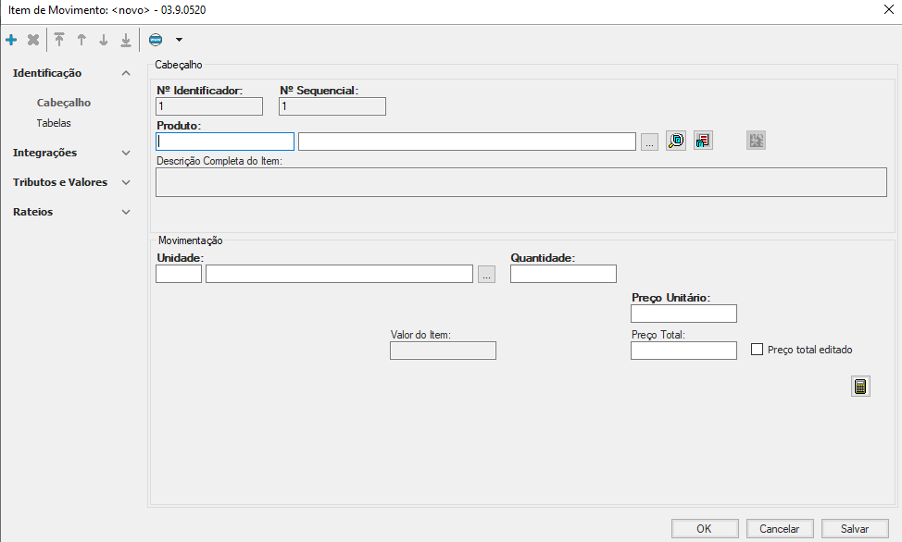The image size is (902, 542).
Task: Open the dropdown arrow next to globe icon
Action: point(179,40)
